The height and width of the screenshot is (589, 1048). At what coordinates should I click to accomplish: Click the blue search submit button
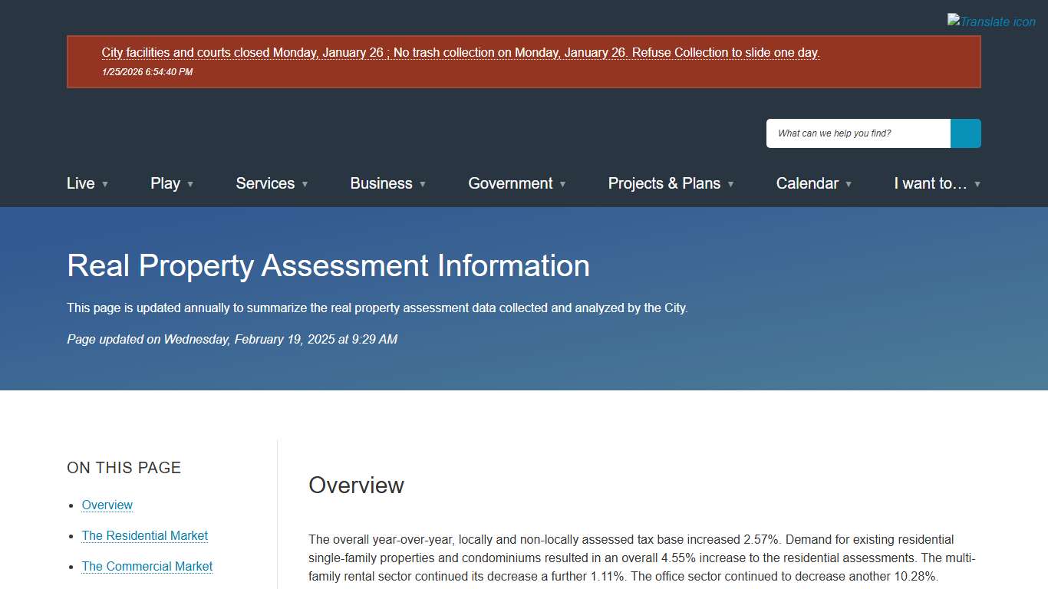(965, 133)
